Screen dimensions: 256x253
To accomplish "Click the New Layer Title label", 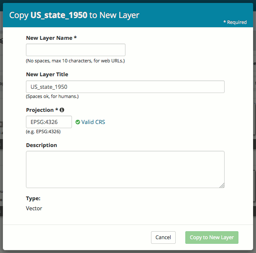I will pos(47,75).
